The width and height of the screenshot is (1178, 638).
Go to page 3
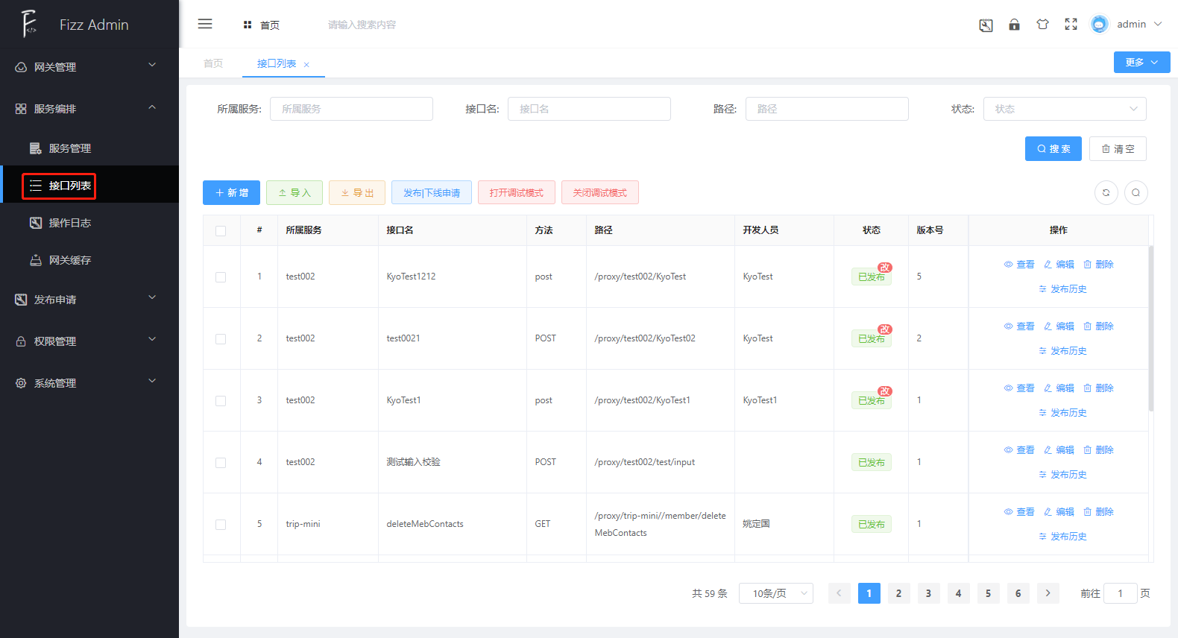coord(929,593)
